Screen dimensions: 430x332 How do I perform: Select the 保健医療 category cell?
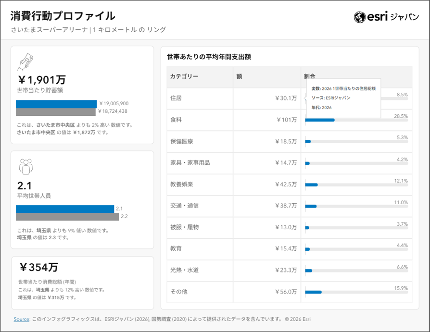coord(181,141)
